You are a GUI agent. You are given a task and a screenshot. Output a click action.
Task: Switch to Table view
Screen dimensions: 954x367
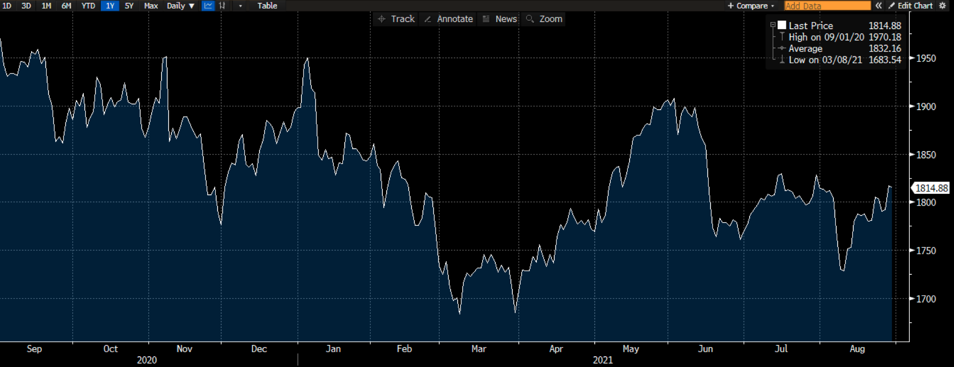tap(267, 6)
